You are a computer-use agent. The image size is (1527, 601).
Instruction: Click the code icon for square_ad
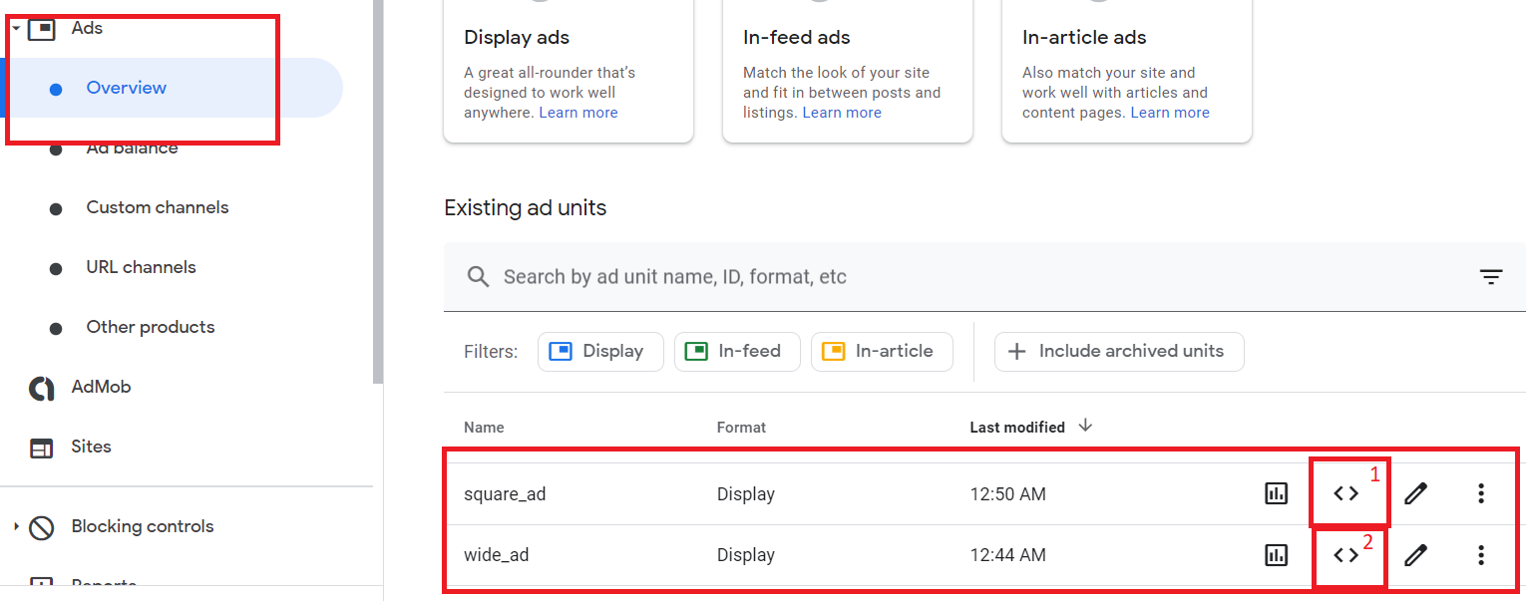click(1348, 492)
